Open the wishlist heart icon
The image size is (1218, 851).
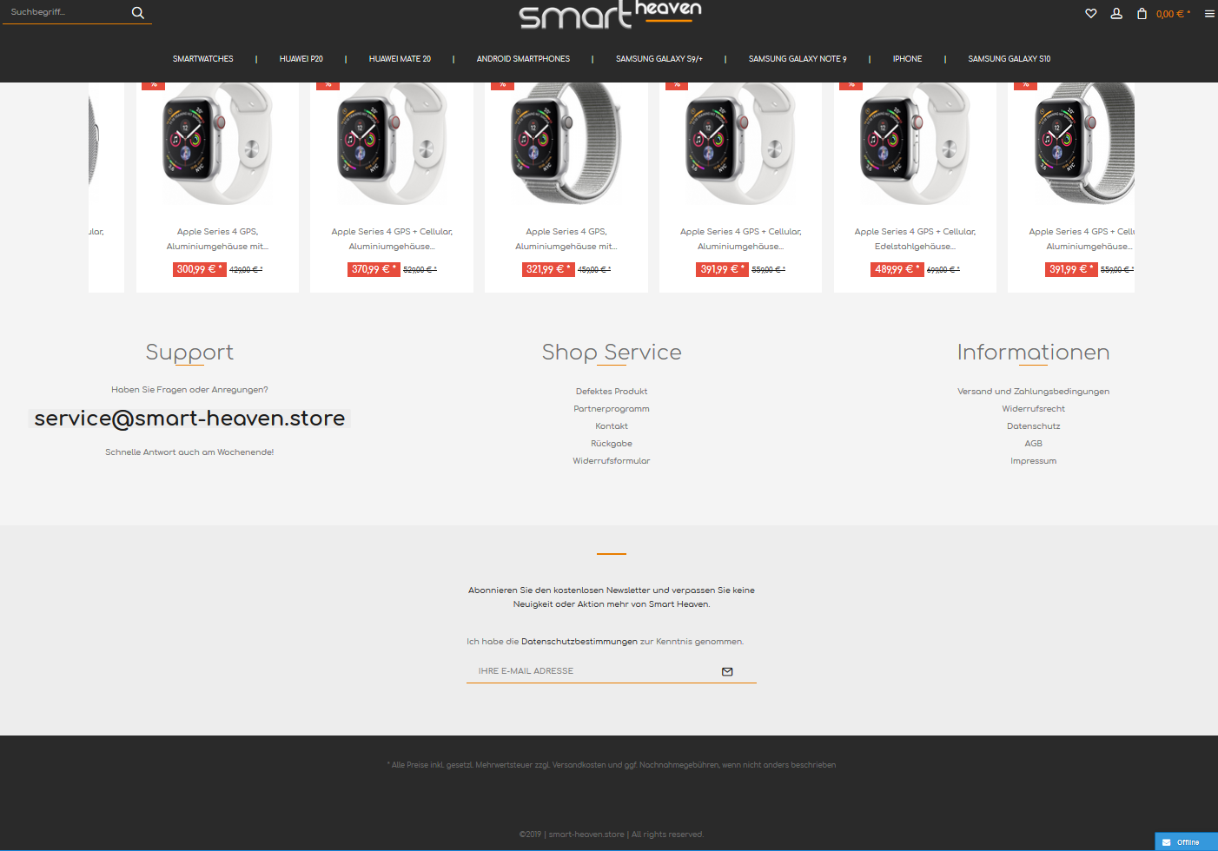1091,13
